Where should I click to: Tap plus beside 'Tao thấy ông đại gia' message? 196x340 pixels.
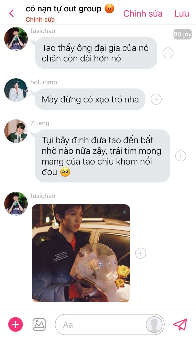168,53
